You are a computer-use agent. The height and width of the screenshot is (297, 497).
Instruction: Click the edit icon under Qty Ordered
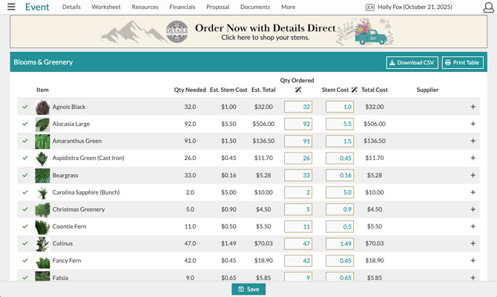297,90
